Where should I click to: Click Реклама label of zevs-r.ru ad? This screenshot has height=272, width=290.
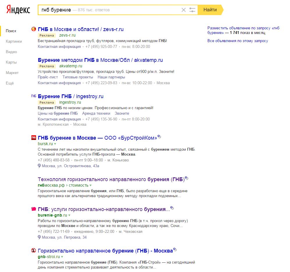coord(47,35)
